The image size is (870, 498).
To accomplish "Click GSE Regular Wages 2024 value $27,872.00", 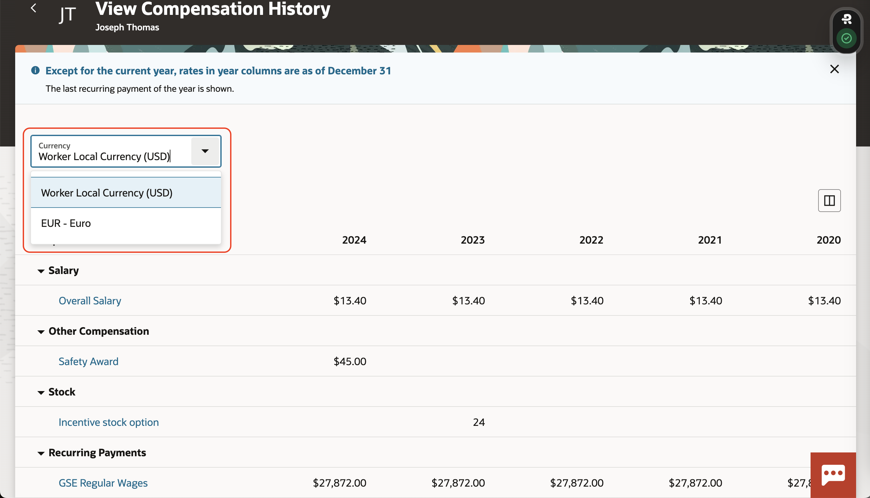I will point(340,482).
